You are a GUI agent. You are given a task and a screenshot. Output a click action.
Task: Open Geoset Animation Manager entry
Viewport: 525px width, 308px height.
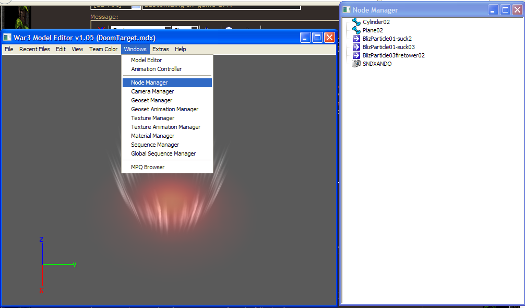[167, 109]
